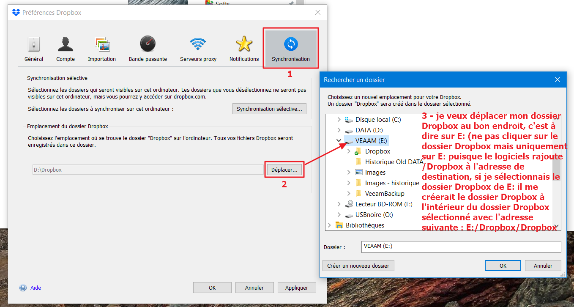Expand the Lecteur BD-ROM (F:) node
This screenshot has width=574, height=307.
339,204
